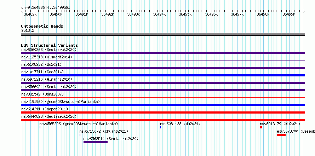
Task: Click nsv831549 (Wong2007) label
Action: click(x=42, y=94)
